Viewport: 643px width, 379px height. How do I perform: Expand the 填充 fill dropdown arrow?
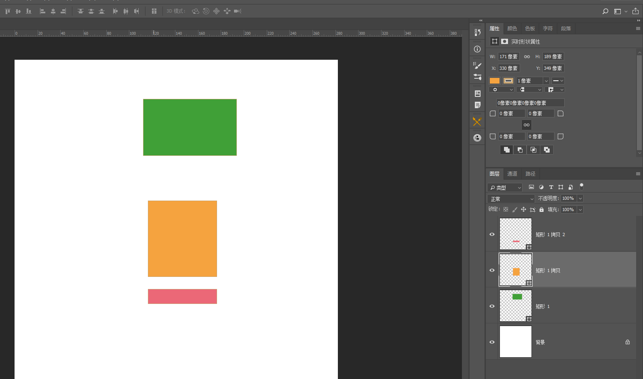(580, 210)
